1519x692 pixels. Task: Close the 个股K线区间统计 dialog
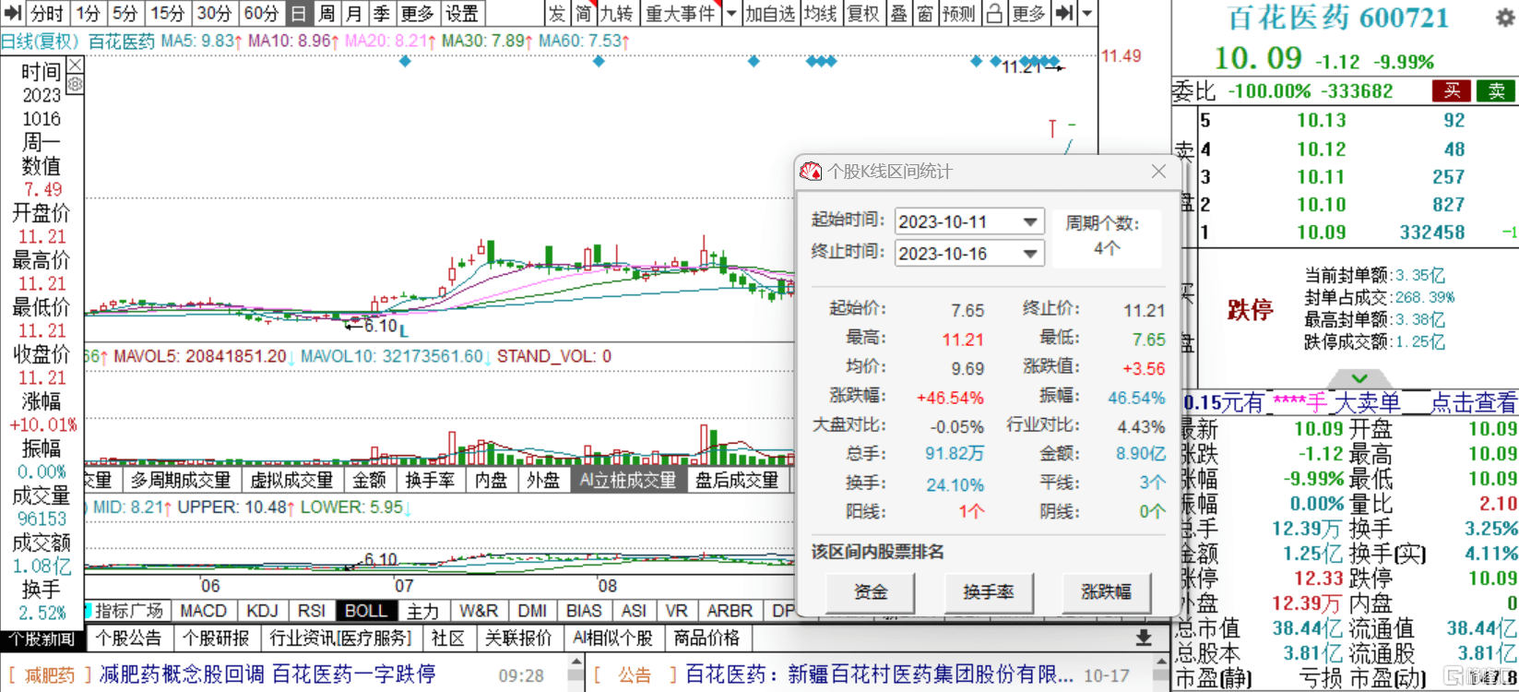click(x=1158, y=172)
